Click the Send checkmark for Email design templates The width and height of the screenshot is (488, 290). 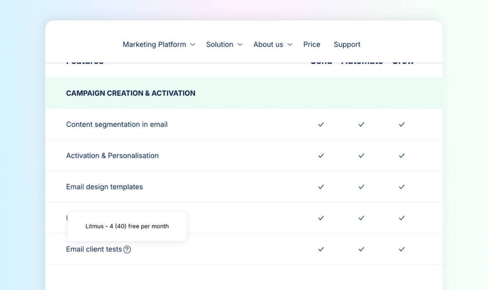coord(321,187)
